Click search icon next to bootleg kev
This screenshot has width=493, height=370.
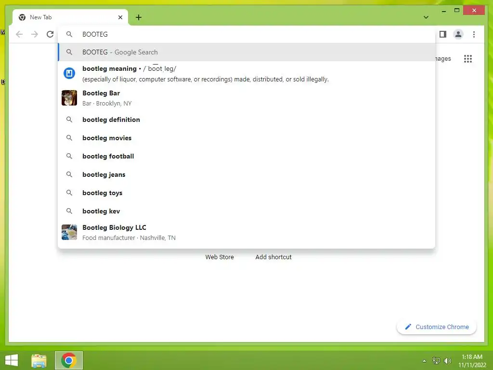(69, 211)
